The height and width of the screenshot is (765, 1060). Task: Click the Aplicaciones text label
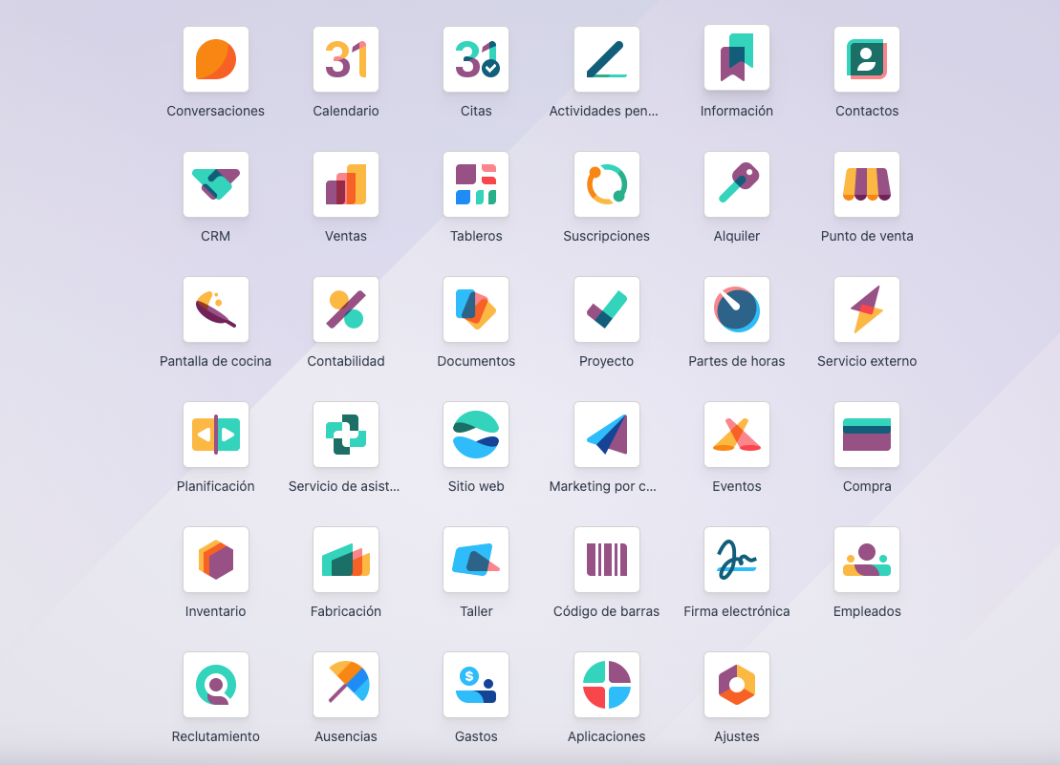click(x=607, y=736)
